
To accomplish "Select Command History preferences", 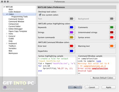I will click(16, 19).
